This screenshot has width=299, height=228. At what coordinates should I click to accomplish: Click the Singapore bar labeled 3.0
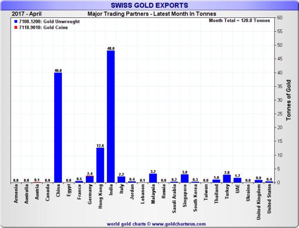point(185,178)
